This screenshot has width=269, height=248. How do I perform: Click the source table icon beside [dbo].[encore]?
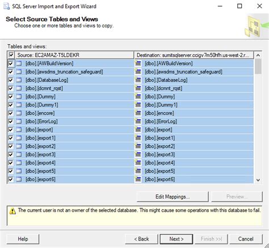click(x=19, y=113)
